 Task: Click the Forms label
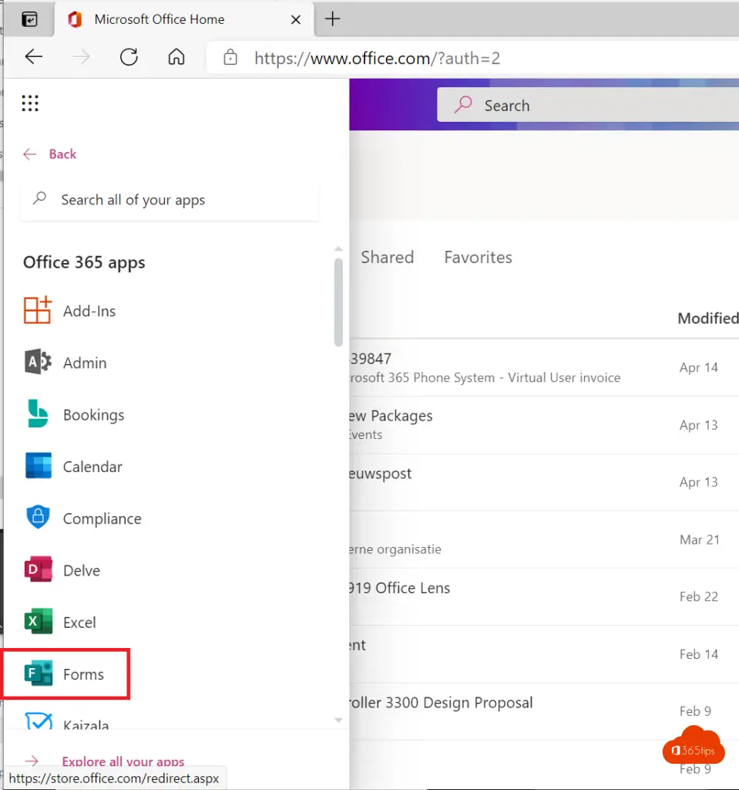click(83, 674)
